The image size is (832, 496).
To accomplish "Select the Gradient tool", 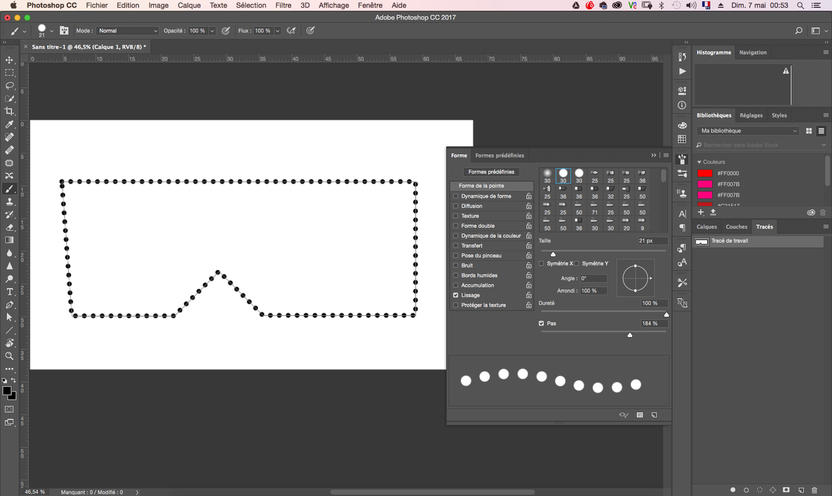I will tap(9, 240).
